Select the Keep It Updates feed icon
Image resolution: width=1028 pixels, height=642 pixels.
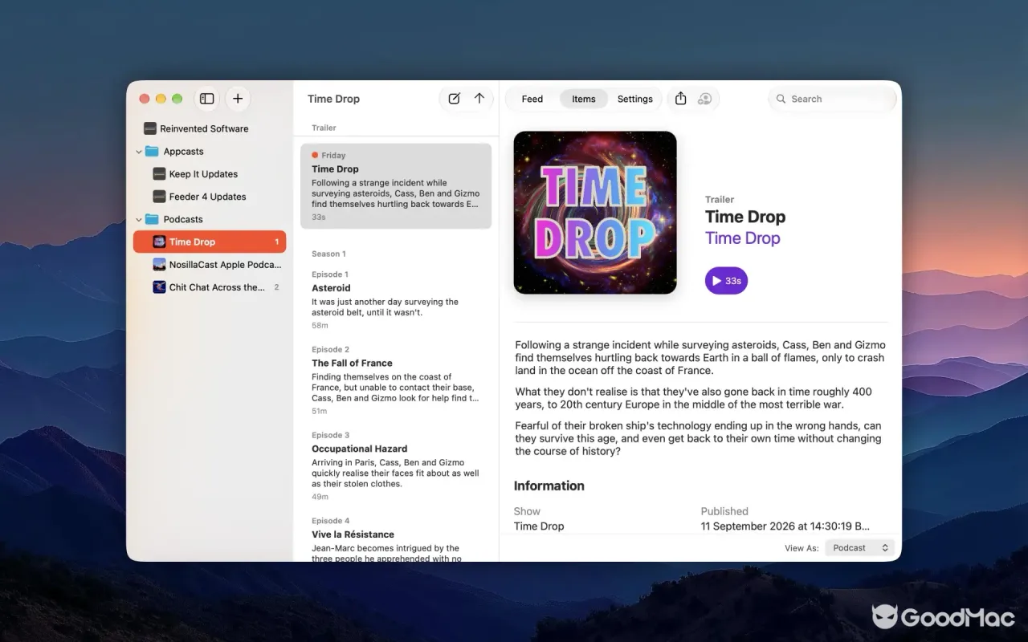click(x=159, y=174)
